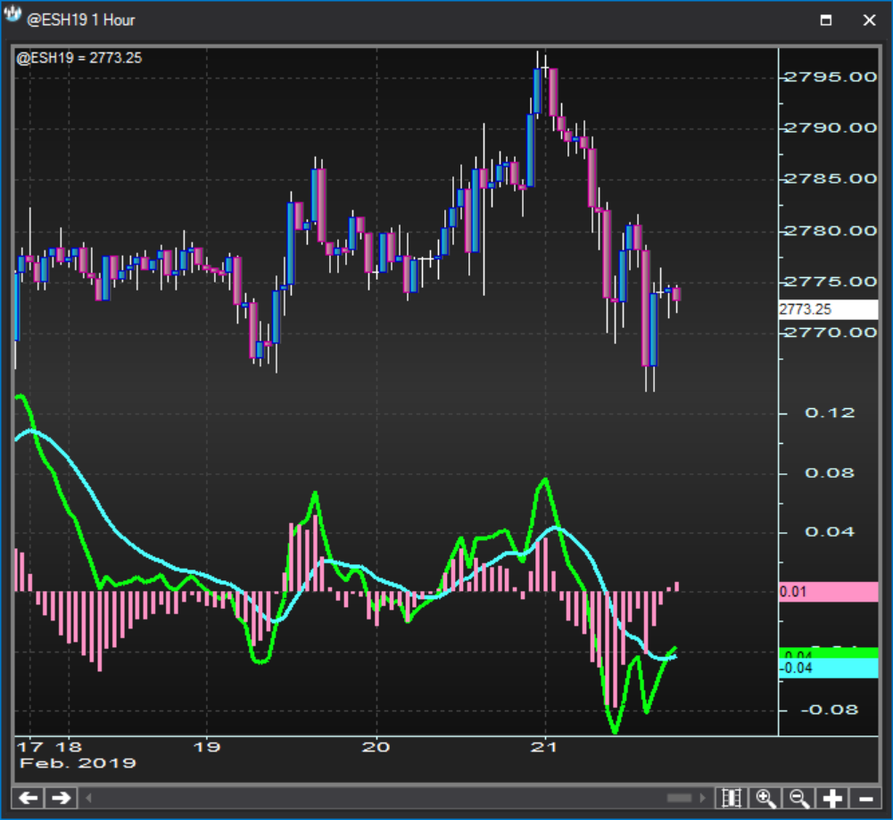Click the 2795.00 price axis label
Viewport: 893px width, 820px height.
831,77
